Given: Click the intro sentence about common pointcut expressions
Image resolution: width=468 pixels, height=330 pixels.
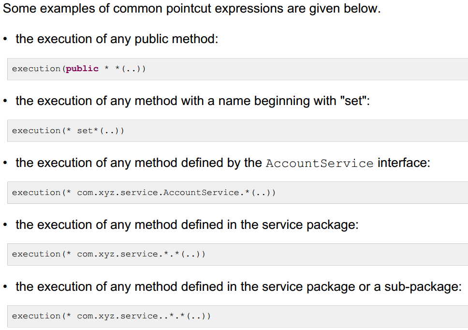Looking at the screenshot, I should click(x=192, y=9).
